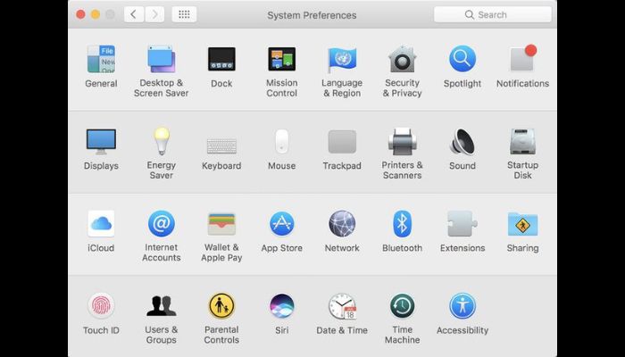Click the back navigation arrow button
The height and width of the screenshot is (357, 625).
[134, 15]
